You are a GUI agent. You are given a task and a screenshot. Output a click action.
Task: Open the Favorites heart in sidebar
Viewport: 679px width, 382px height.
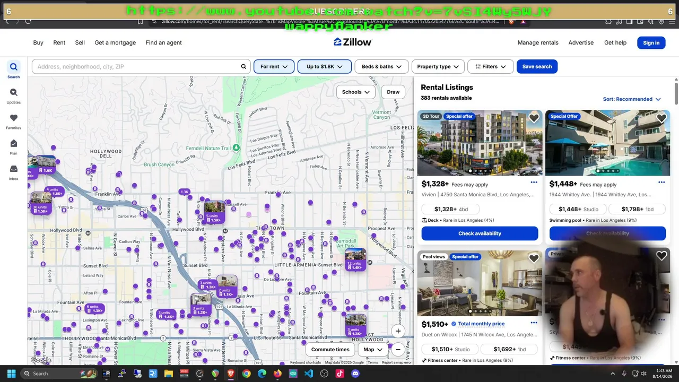point(14,118)
